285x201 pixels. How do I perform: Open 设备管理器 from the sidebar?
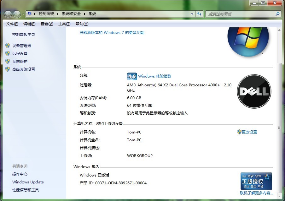point(22,46)
